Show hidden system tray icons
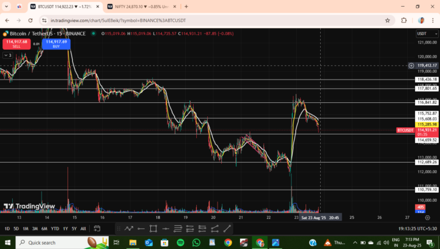Image resolution: width=440 pixels, height=249 pixels. click(355, 242)
